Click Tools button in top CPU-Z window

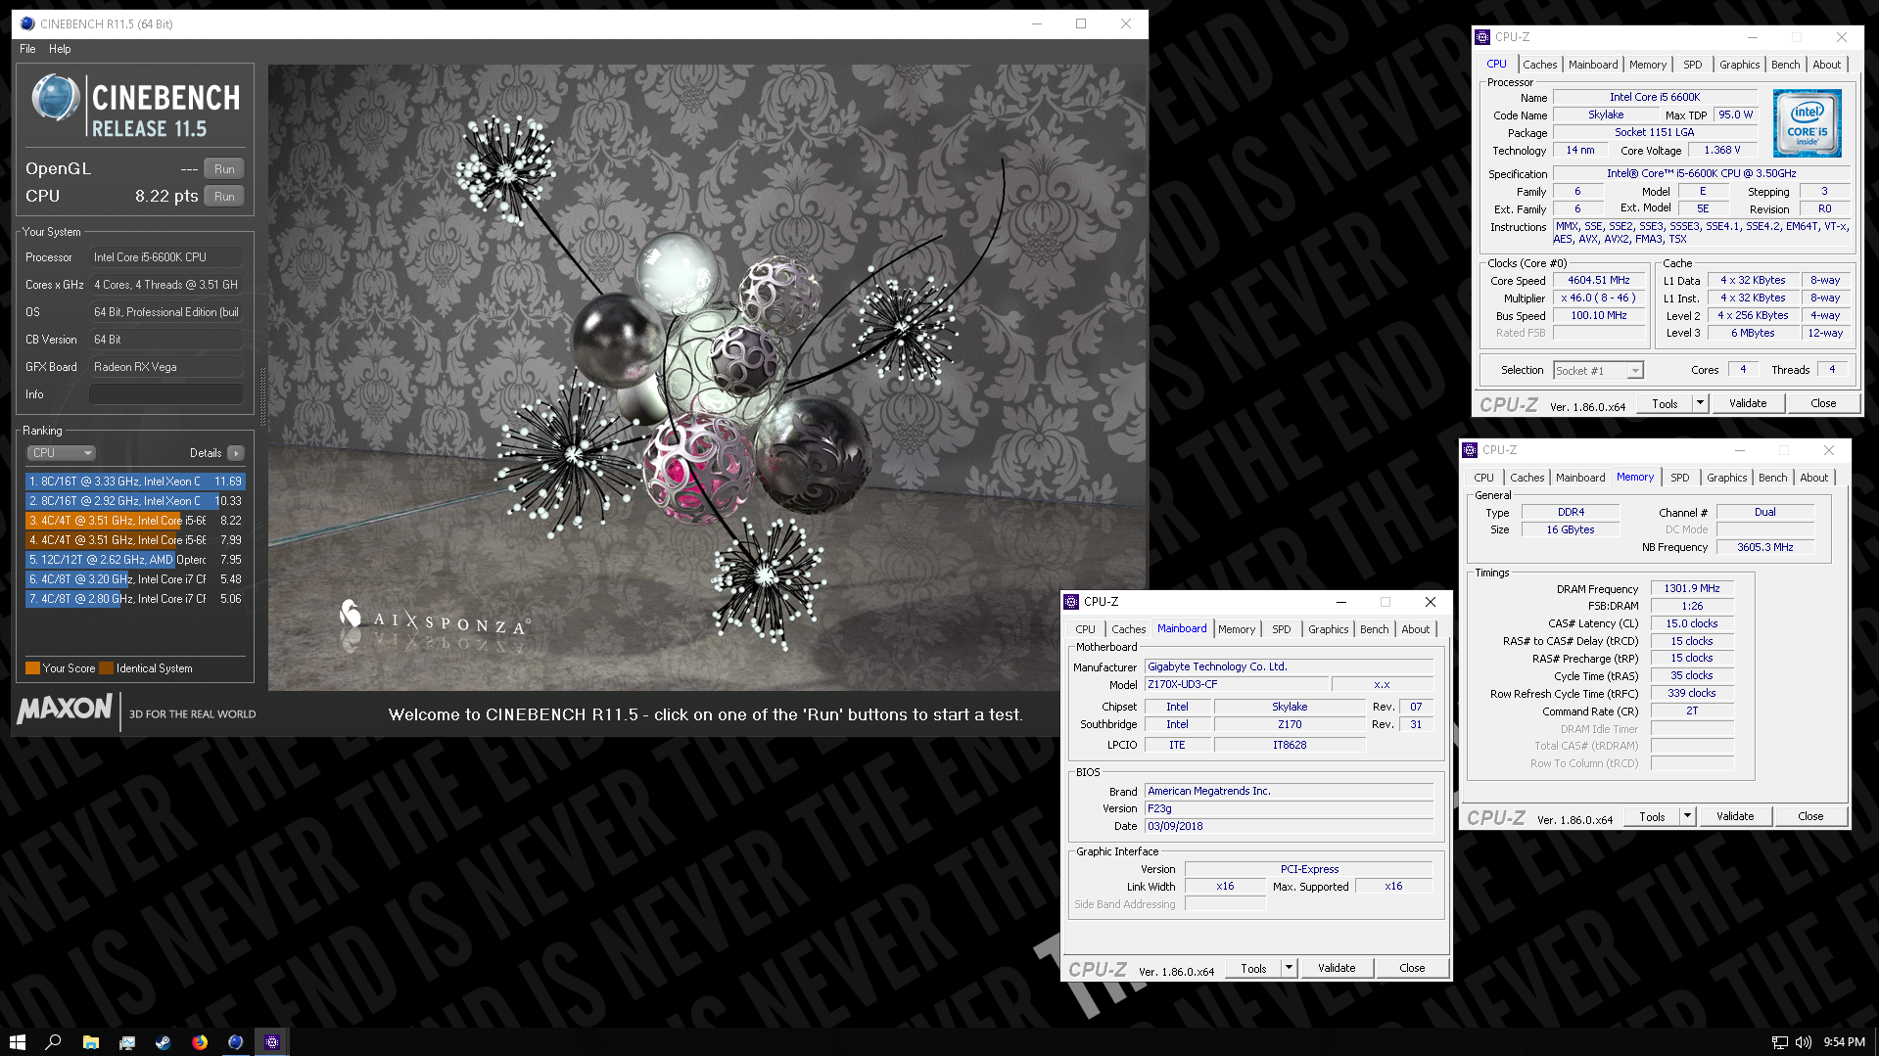[1665, 403]
